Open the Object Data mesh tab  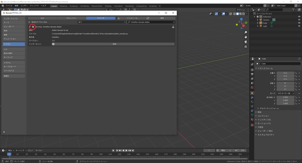(x=252, y=115)
